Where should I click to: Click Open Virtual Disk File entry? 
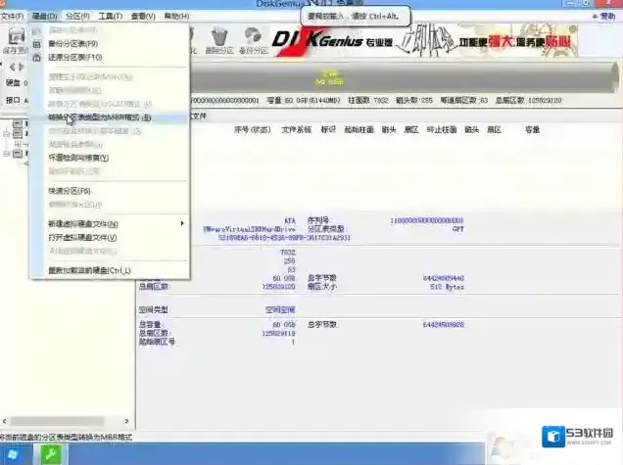[82, 237]
